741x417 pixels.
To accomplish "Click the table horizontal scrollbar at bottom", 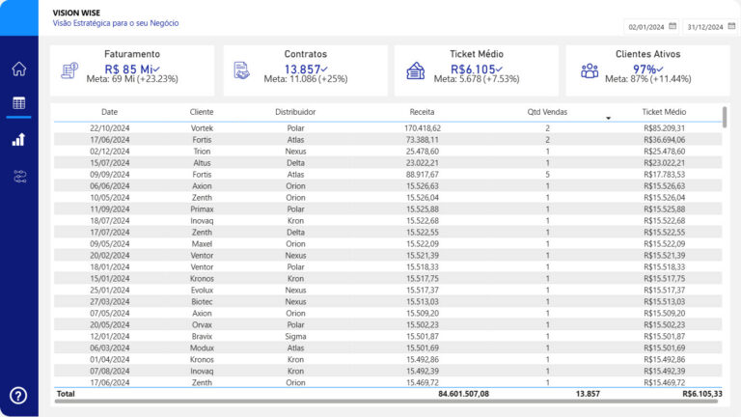I will [x=386, y=401].
